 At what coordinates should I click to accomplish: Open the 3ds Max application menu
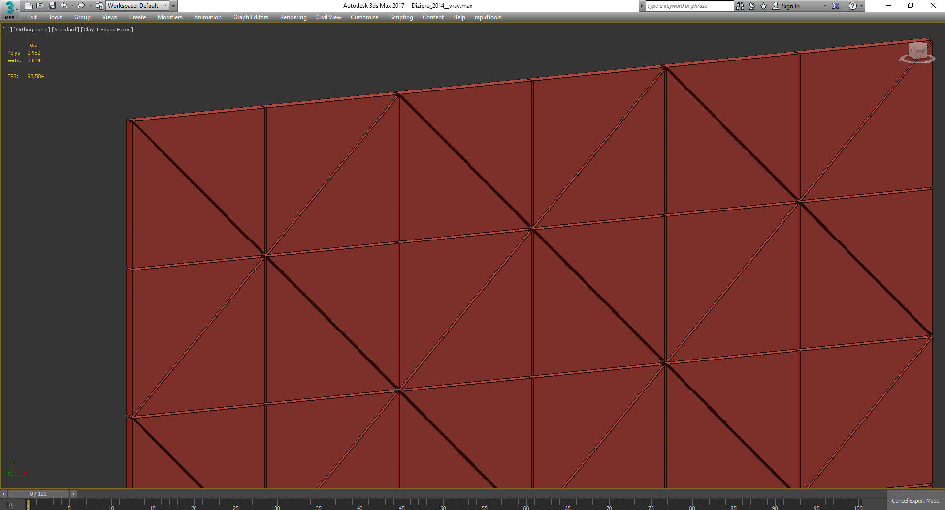9,9
